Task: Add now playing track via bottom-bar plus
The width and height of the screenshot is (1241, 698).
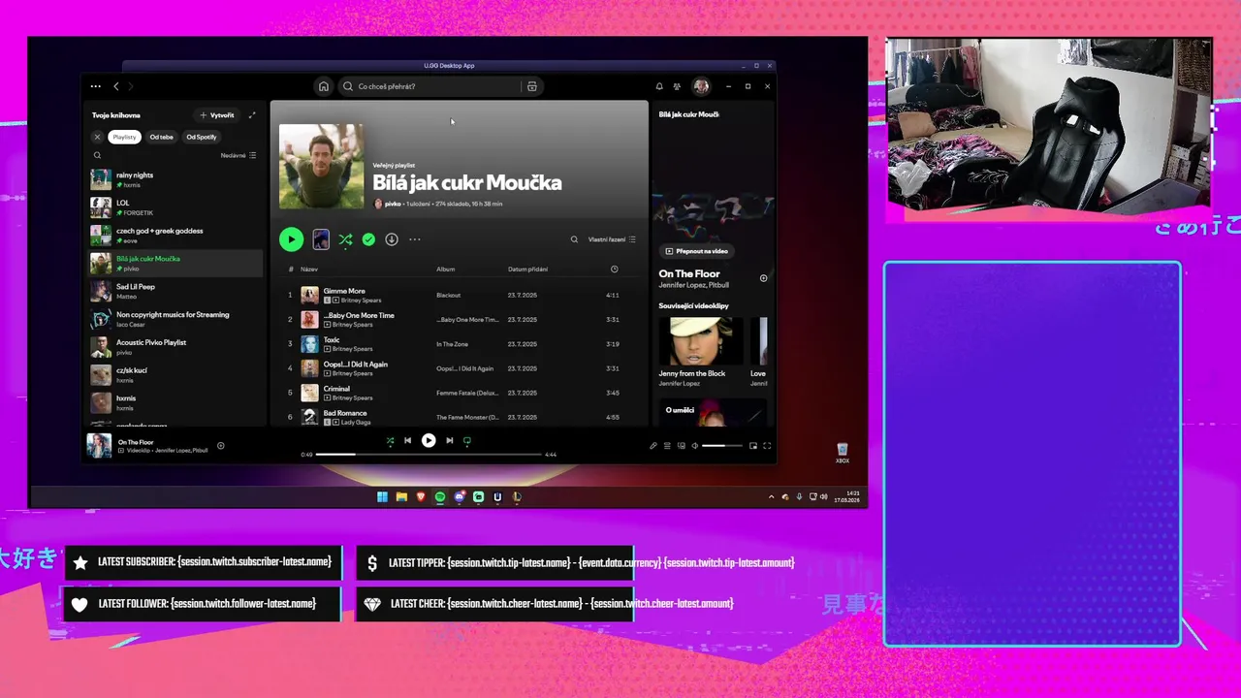Action: click(x=221, y=446)
